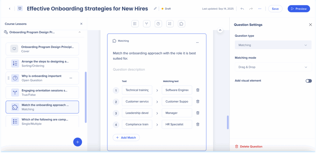Add a sorting question from toolbar
316x153 pixels.
pos(170,24)
